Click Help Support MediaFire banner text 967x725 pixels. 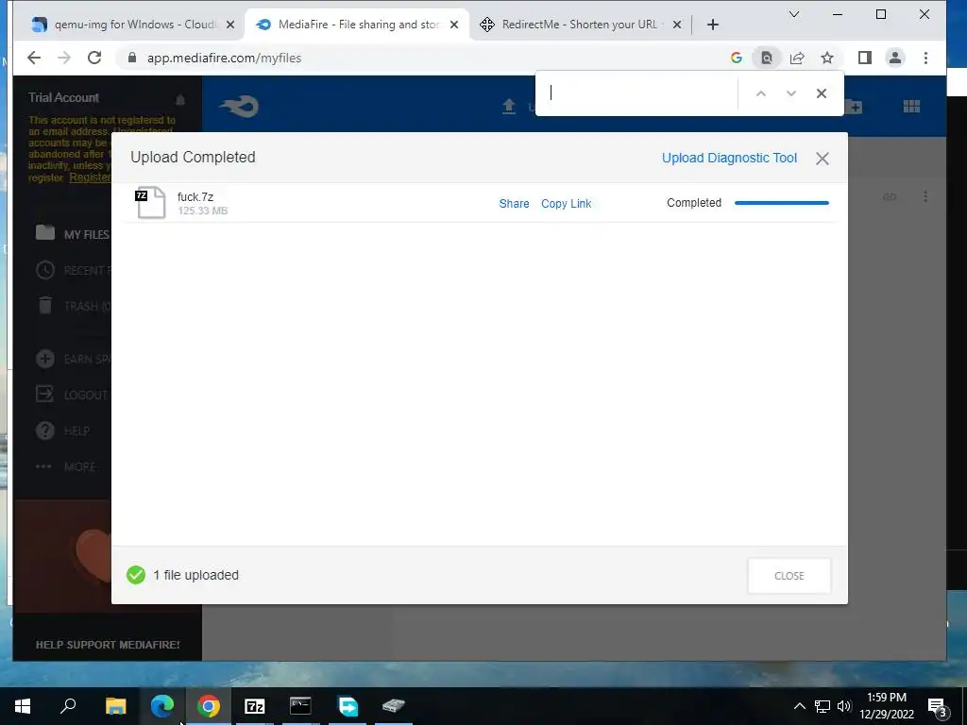click(x=108, y=645)
